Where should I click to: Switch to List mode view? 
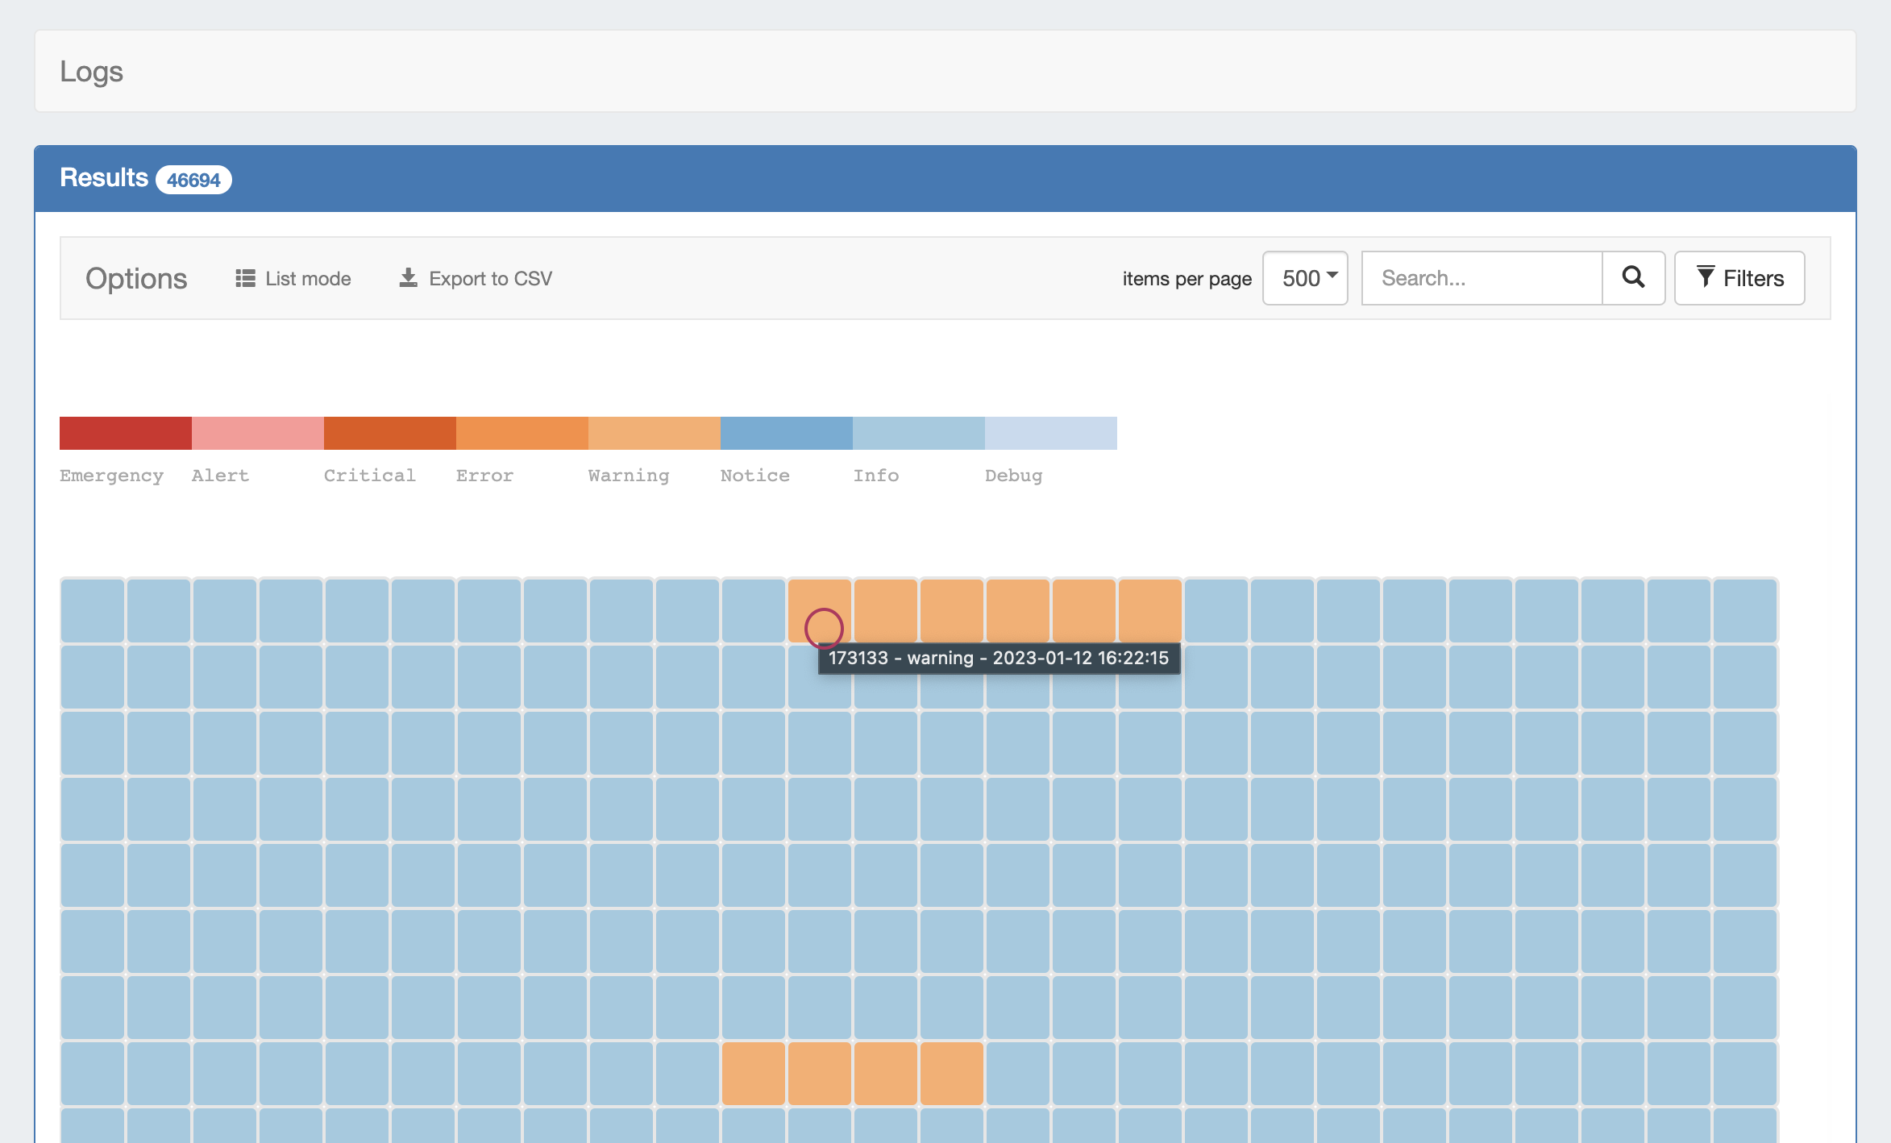coord(307,279)
